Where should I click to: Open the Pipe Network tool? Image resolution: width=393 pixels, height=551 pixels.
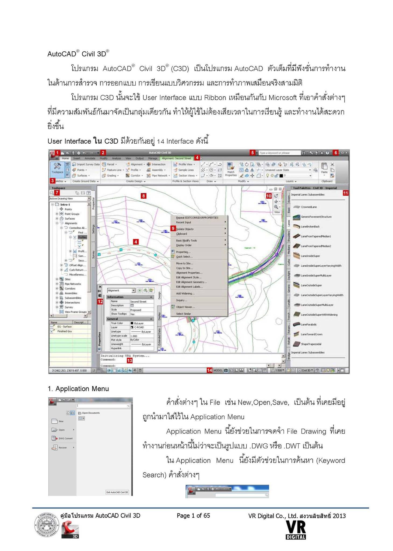click(x=158, y=175)
